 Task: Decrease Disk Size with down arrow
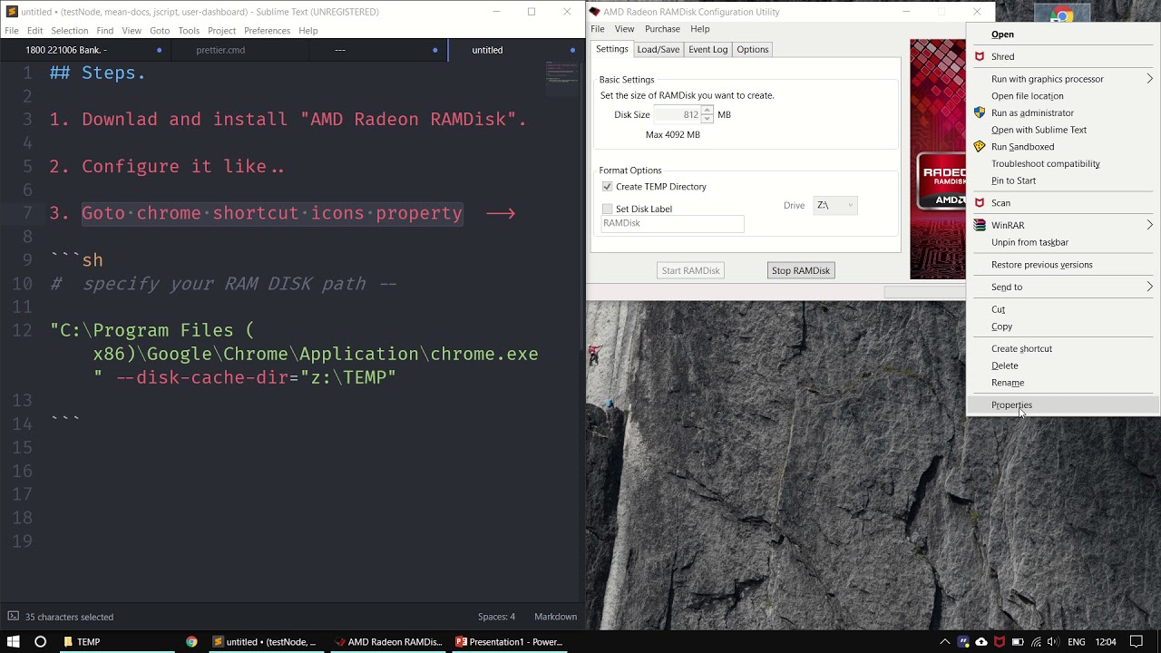[x=707, y=119]
